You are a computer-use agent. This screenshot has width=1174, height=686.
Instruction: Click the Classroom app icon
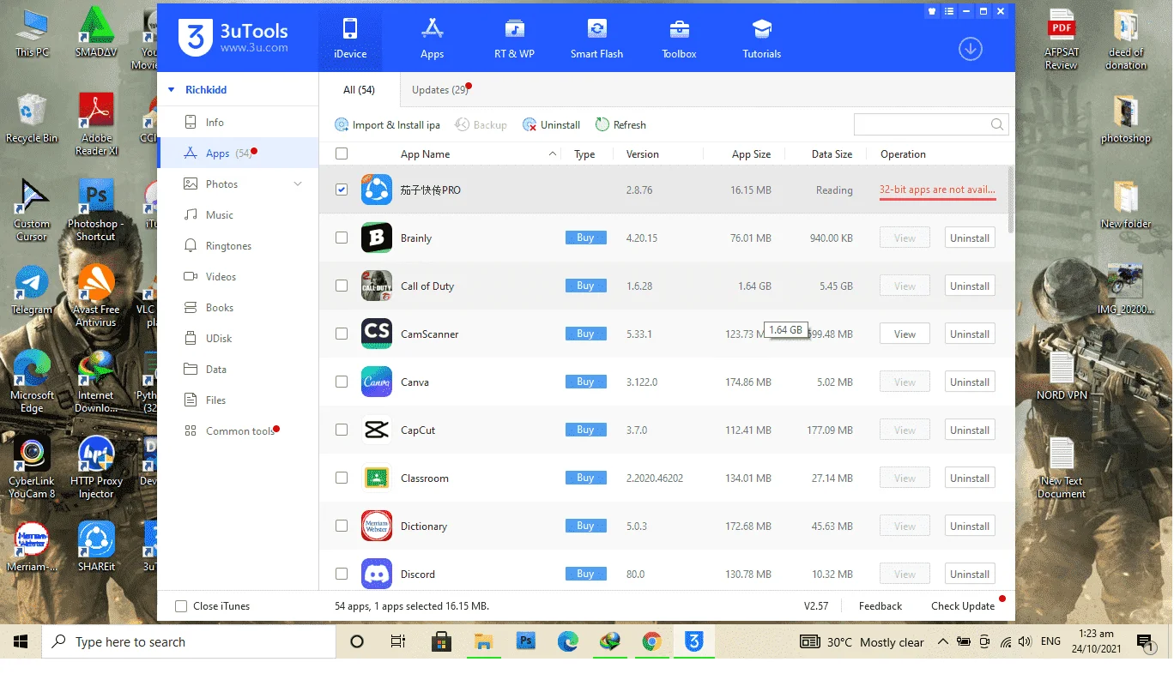(376, 478)
